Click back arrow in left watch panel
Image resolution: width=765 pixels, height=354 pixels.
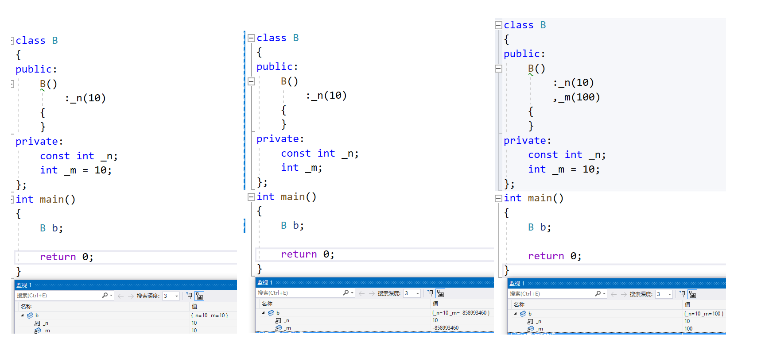[120, 296]
